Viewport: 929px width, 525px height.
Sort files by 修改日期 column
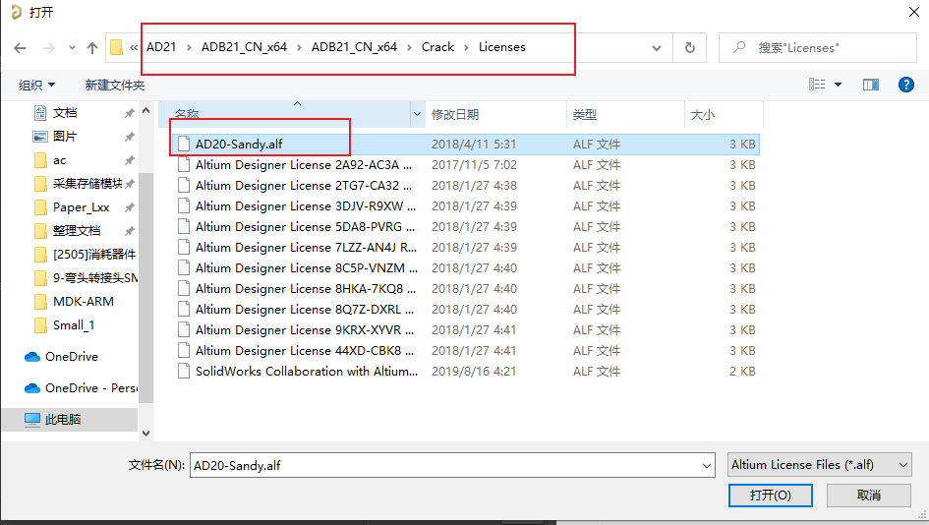455,114
